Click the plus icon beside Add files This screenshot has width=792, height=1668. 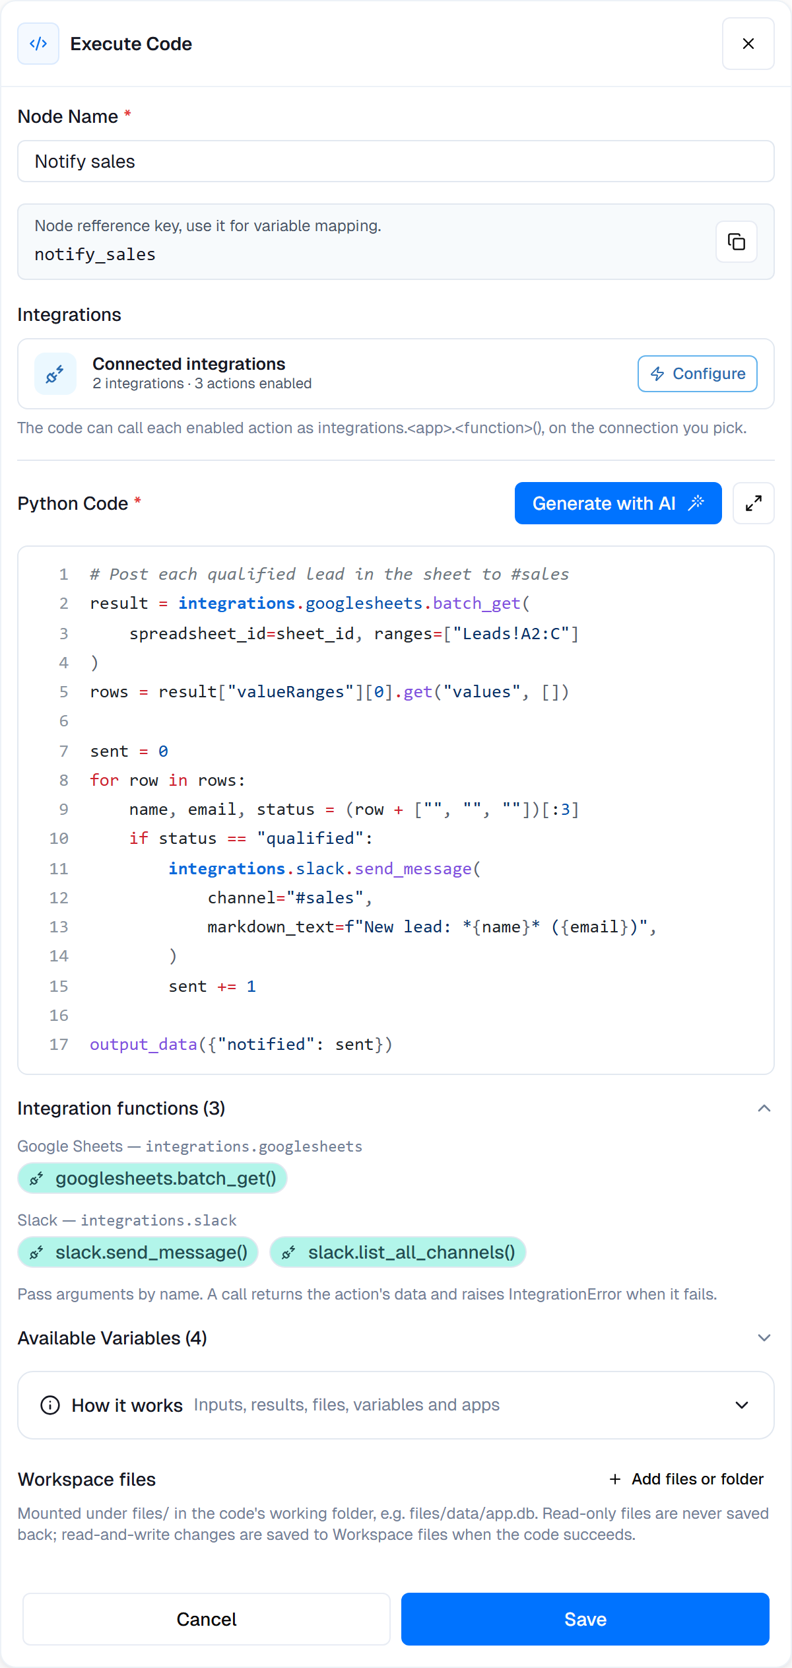coord(615,1479)
